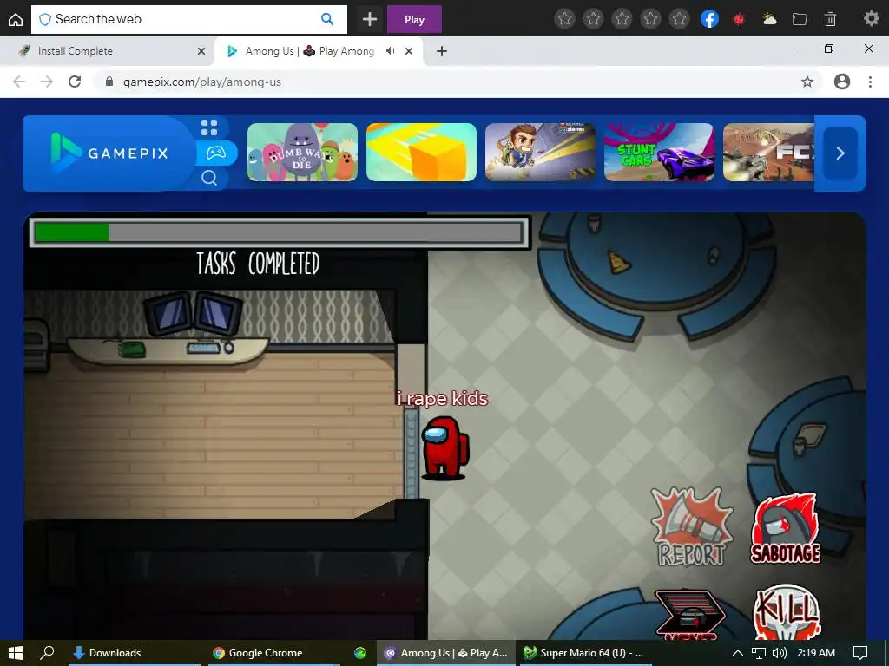Click the Sabotage button in game
The width and height of the screenshot is (889, 666).
coord(786,528)
